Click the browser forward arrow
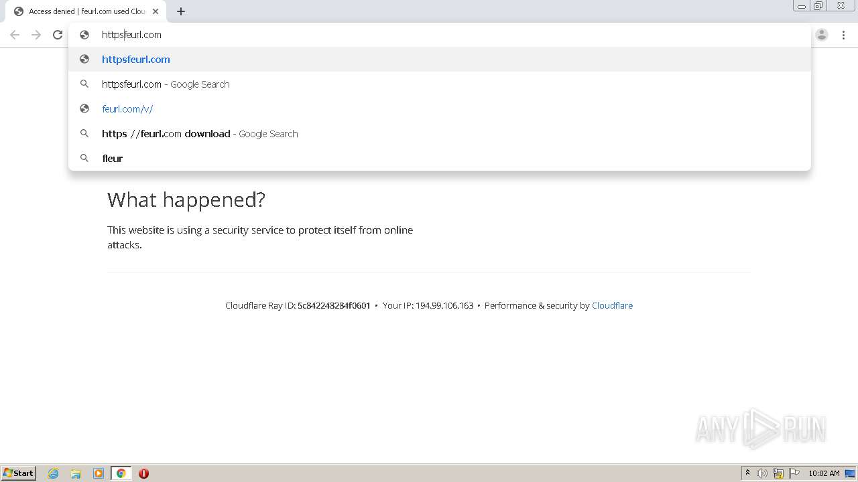This screenshot has height=482, width=858. [x=36, y=35]
